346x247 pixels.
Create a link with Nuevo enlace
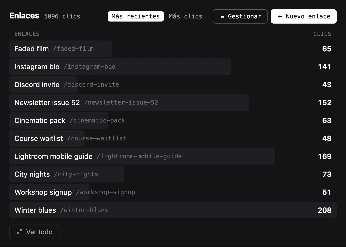coord(303,16)
